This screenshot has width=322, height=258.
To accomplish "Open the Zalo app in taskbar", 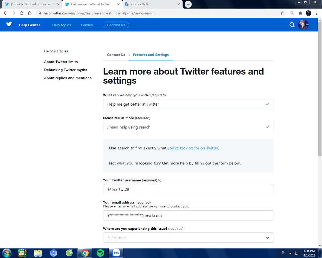I will point(116,253).
